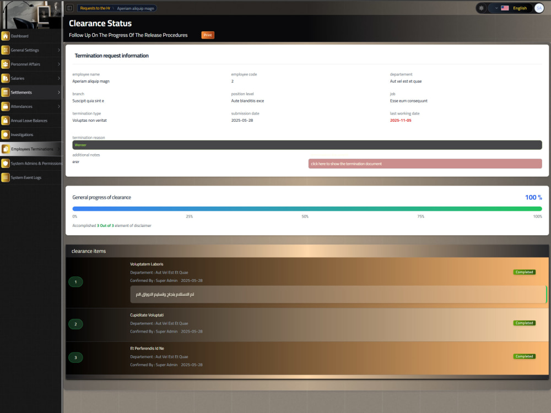Click the Employees Terminations icon
Screen dimensions: 551x413
(x=6, y=149)
